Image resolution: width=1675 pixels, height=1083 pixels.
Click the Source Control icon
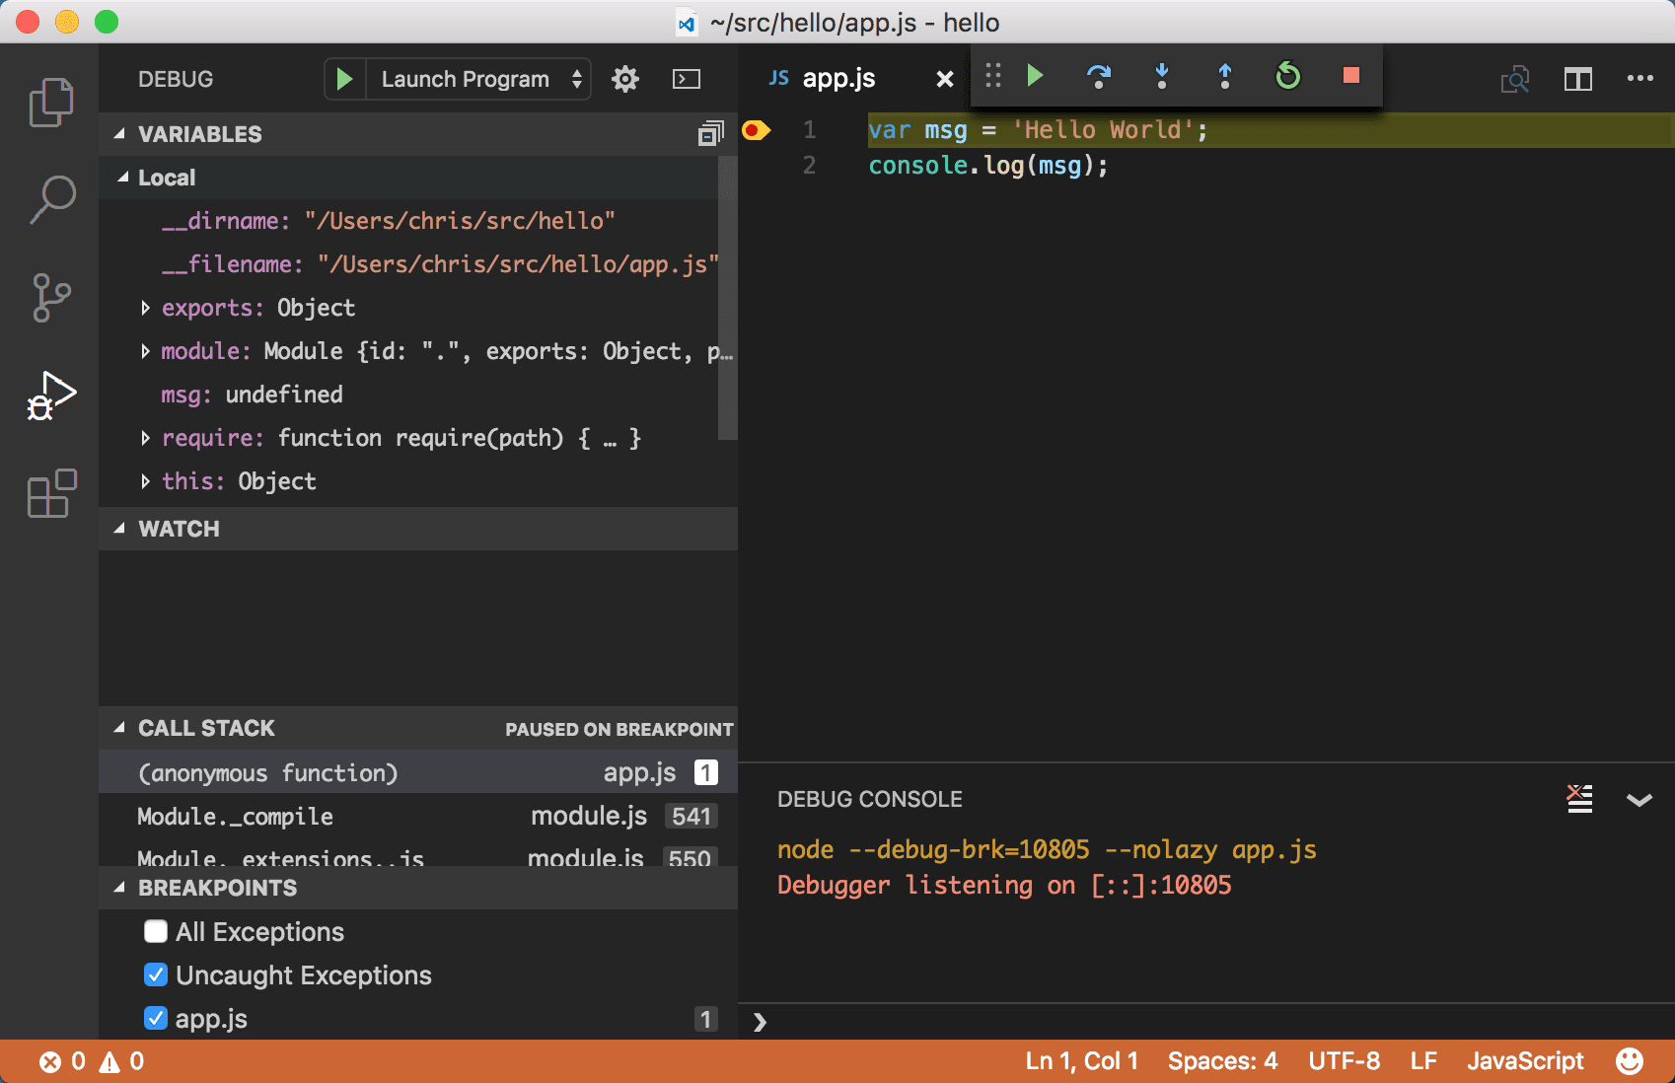[x=50, y=298]
